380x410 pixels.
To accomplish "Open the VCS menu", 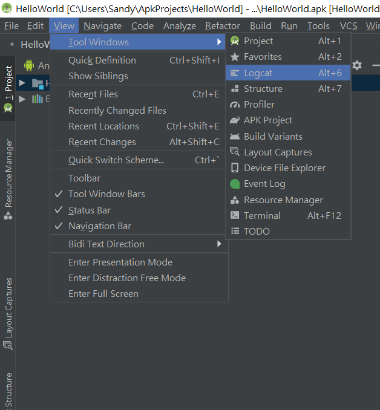I will (349, 26).
